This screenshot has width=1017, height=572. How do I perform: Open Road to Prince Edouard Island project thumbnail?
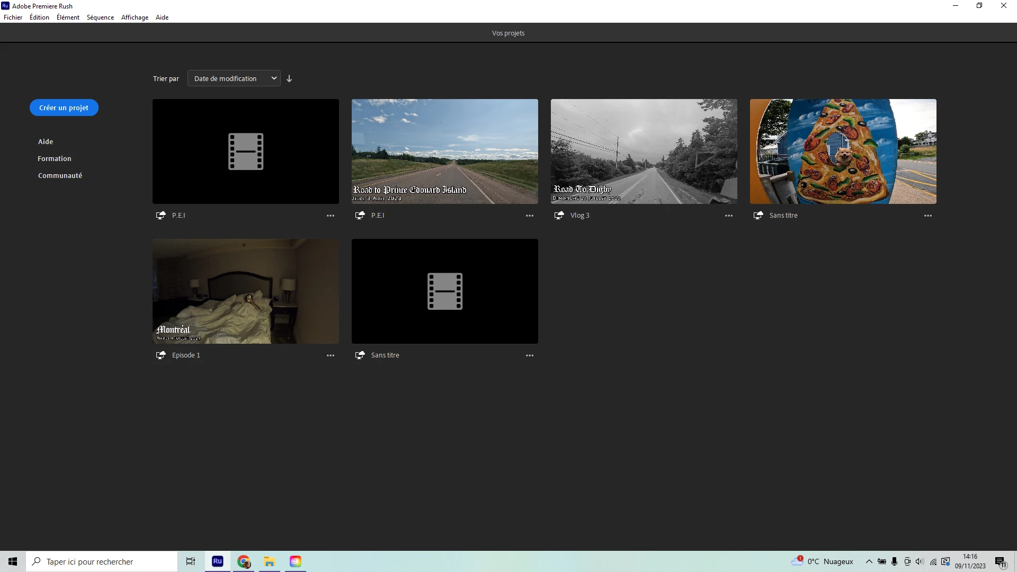click(444, 151)
